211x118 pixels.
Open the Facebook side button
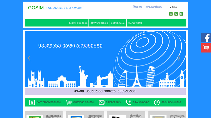(x=206, y=38)
